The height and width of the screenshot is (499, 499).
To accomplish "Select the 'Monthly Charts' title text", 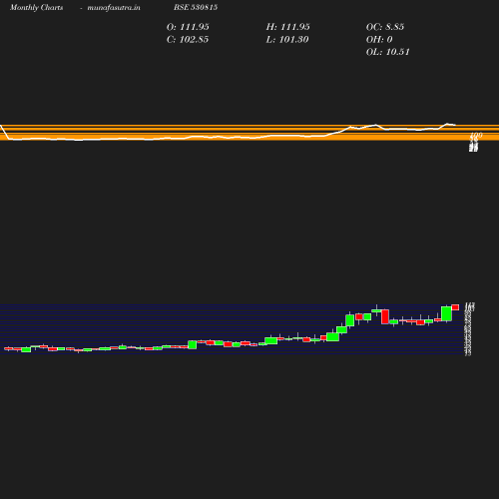I will coord(36,7).
